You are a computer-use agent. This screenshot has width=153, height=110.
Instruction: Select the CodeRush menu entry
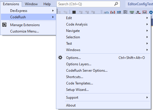[28, 17]
